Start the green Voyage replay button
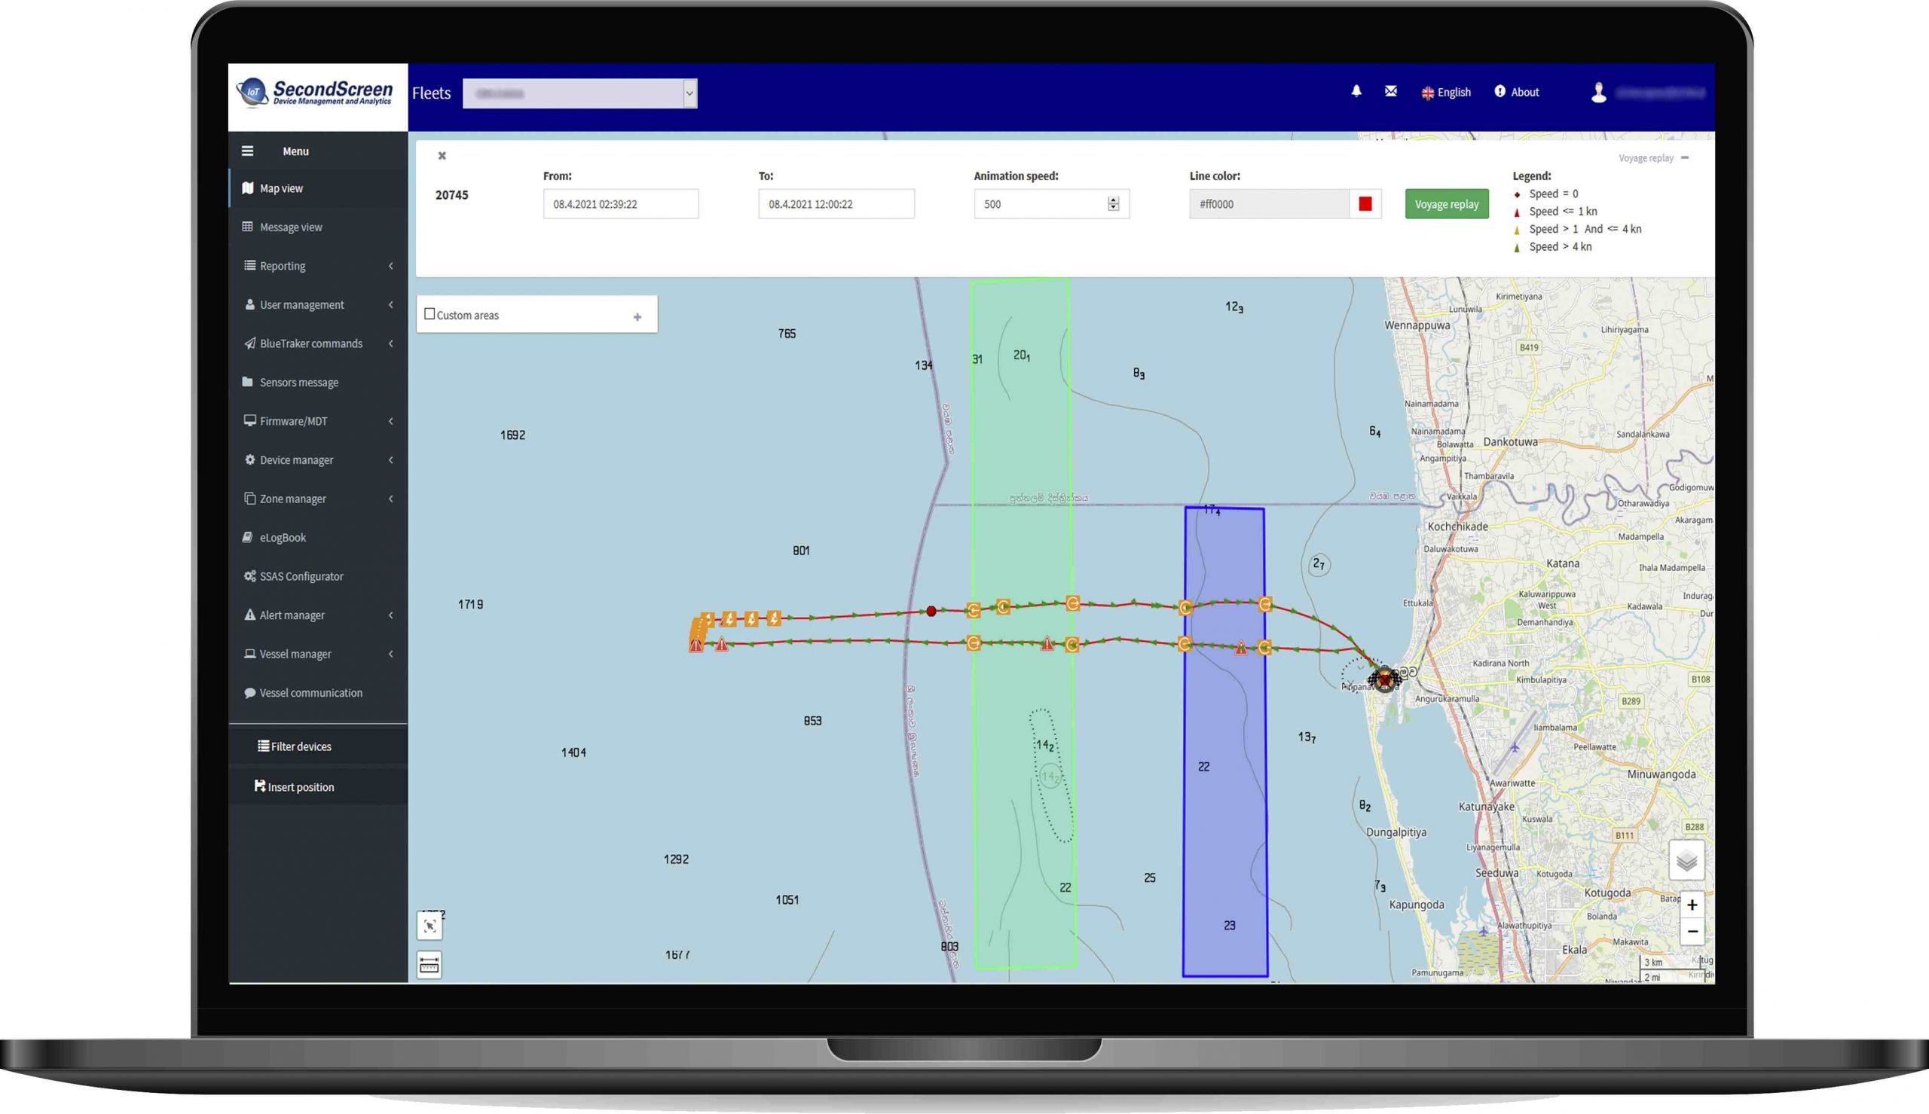This screenshot has width=1929, height=1114. click(1446, 204)
